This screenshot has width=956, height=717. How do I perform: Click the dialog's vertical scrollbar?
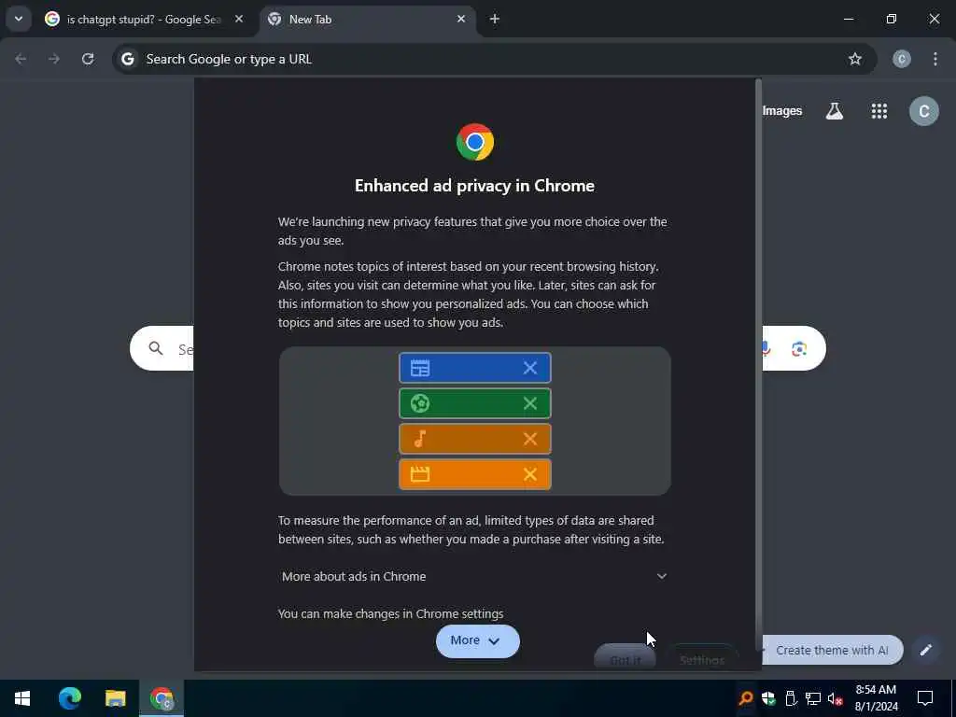point(758,366)
